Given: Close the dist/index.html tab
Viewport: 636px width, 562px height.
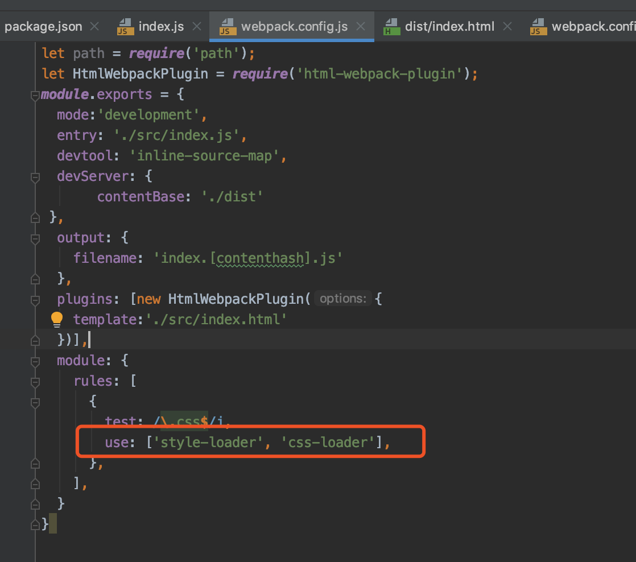Looking at the screenshot, I should coord(507,26).
